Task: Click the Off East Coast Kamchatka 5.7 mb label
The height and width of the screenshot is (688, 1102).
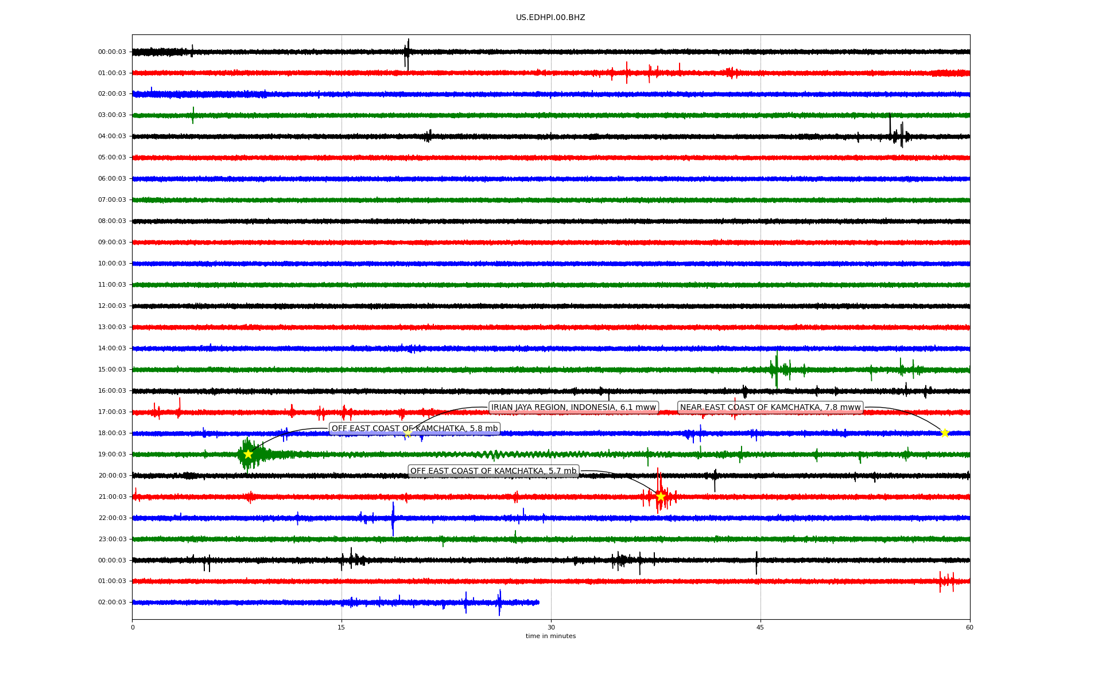Action: tap(493, 471)
